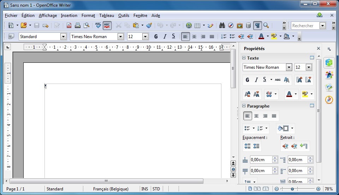
Task: Toggle automatic spell checking
Action: click(x=107, y=25)
